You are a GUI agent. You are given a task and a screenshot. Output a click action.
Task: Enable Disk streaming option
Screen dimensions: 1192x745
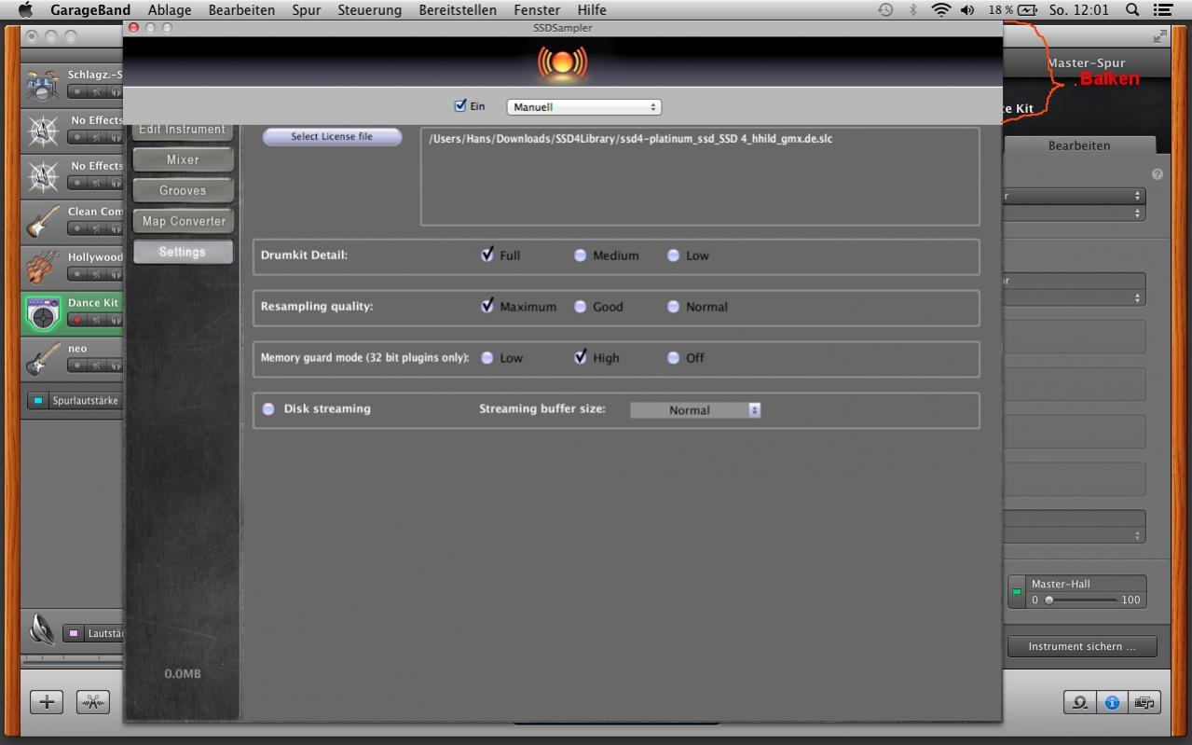(x=268, y=409)
